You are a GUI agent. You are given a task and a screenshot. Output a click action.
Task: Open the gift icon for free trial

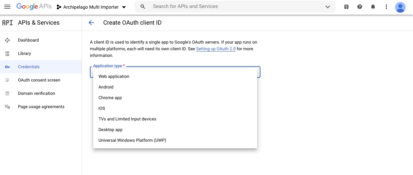tap(346, 7)
